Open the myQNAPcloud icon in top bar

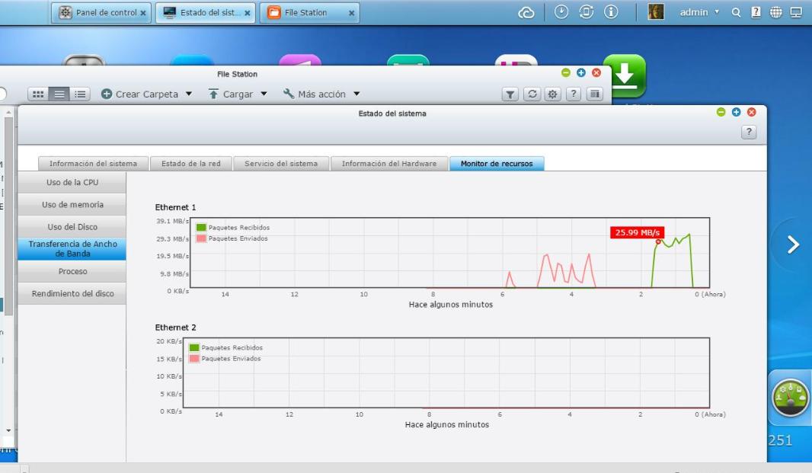pos(526,11)
